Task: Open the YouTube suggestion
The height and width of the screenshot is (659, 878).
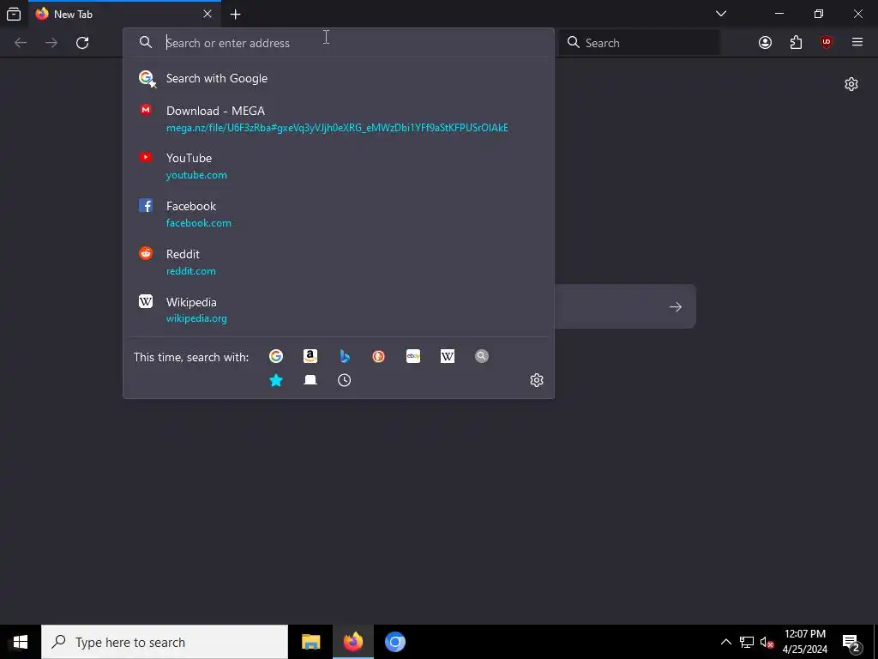Action: pos(339,166)
